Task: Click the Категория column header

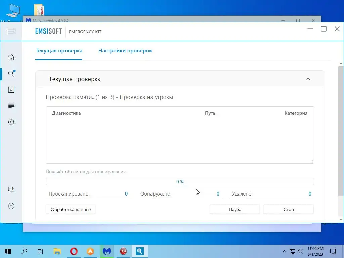Action: pyautogui.click(x=296, y=113)
